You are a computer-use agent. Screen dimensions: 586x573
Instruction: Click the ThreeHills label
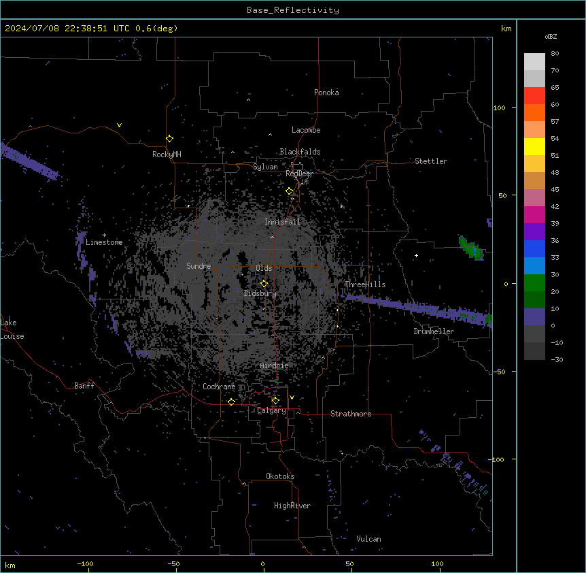365,284
